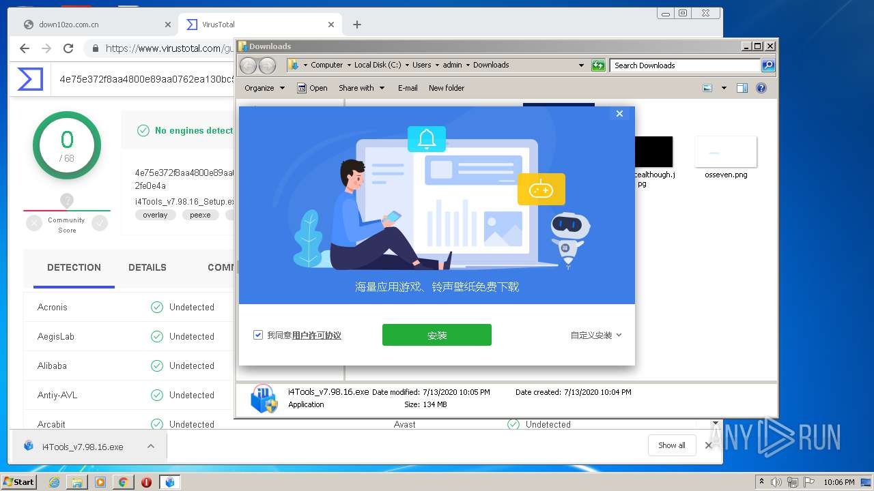Open the Share with dropdown
The height and width of the screenshot is (491, 874).
(362, 88)
